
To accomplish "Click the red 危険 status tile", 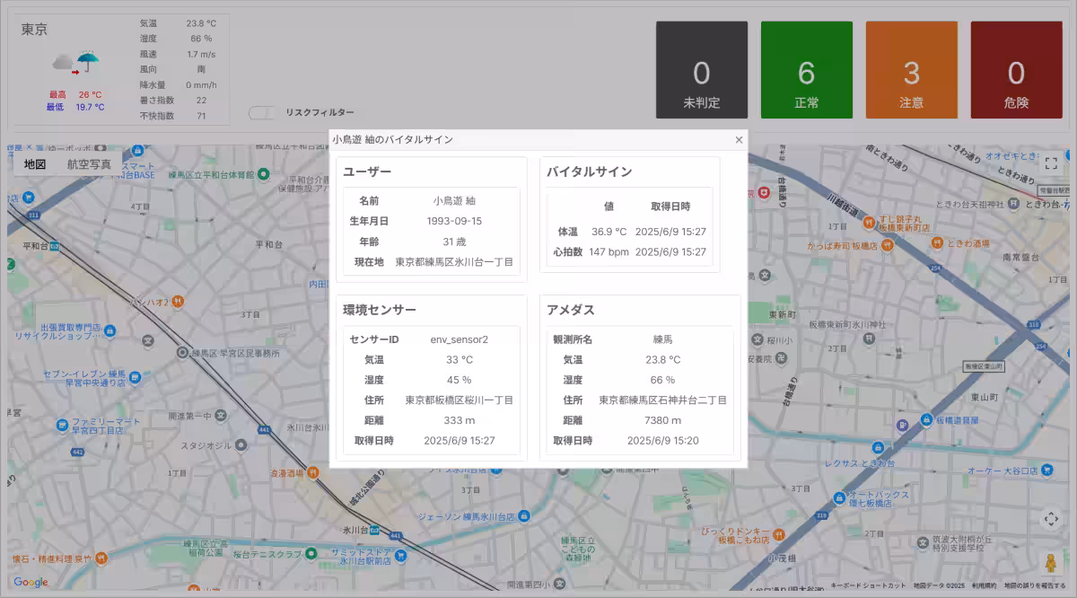I will (x=1016, y=70).
